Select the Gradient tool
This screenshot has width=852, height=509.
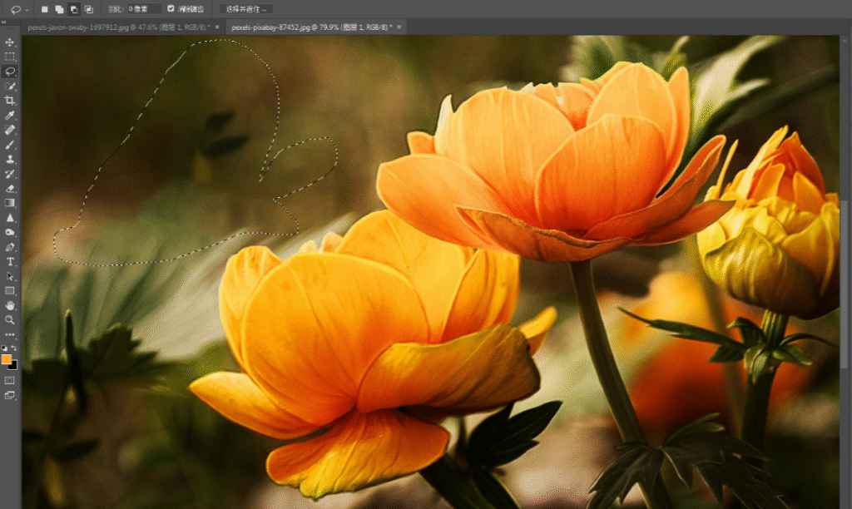(x=10, y=203)
